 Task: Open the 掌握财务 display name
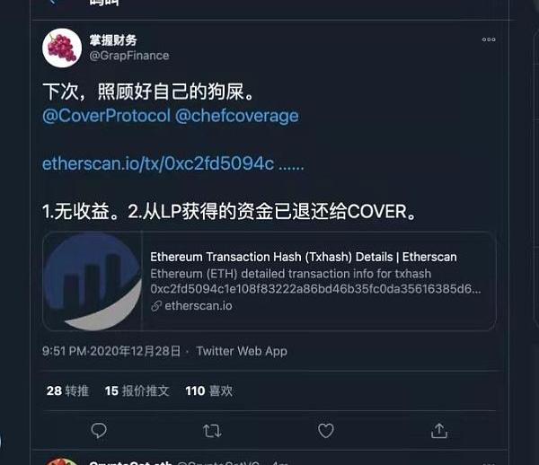(x=113, y=40)
